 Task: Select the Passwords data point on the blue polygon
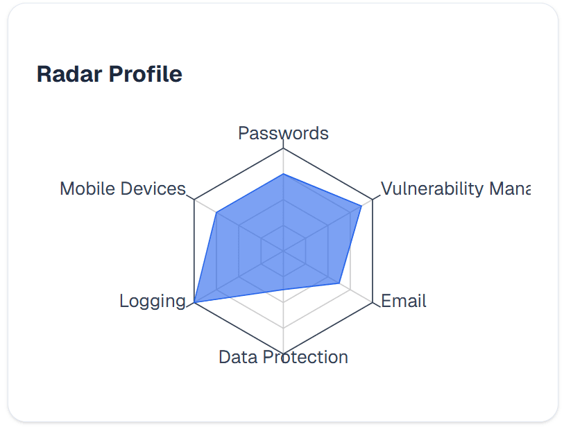[283, 174]
